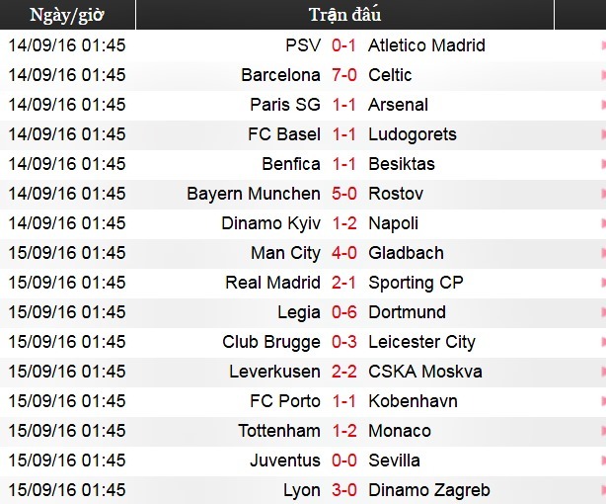Click the CSKA Moskva team name
The width and height of the screenshot is (606, 504).
[x=424, y=372]
